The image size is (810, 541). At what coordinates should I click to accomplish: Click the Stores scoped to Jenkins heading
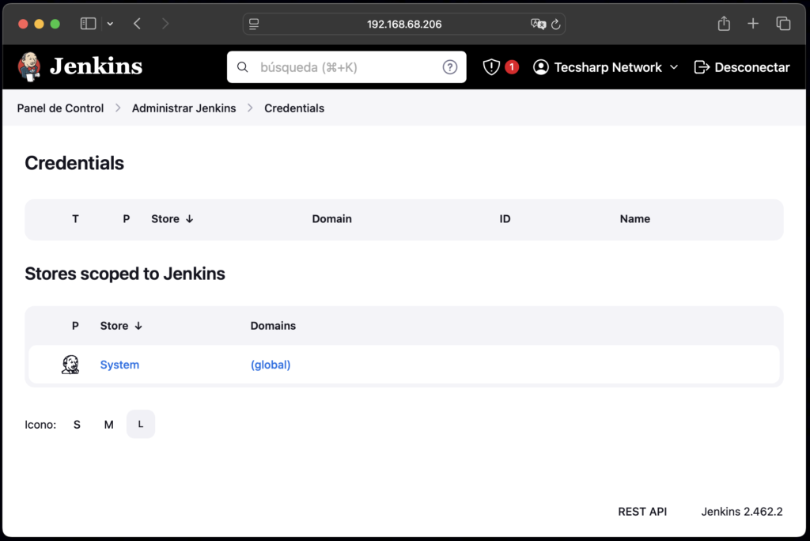pos(125,274)
